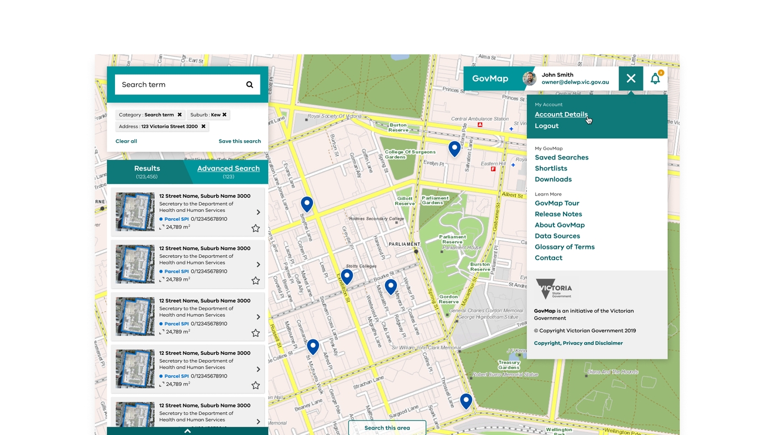Image resolution: width=774 pixels, height=435 pixels.
Task: Click the Parliament station marker
Action: 416,251
